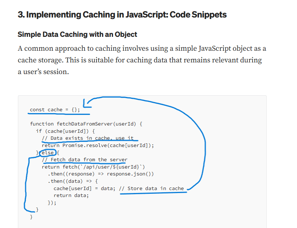Click 'cache[userId] = data;' assignment line
Viewport: 297px width, 228px height.
(x=81, y=188)
